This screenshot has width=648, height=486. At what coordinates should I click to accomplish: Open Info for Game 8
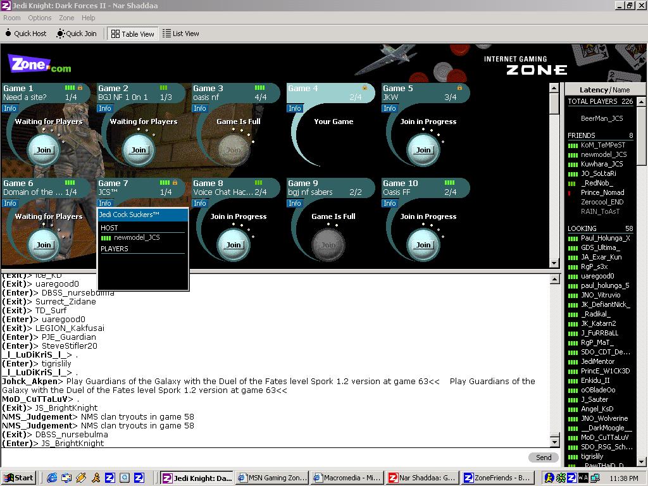tap(200, 203)
